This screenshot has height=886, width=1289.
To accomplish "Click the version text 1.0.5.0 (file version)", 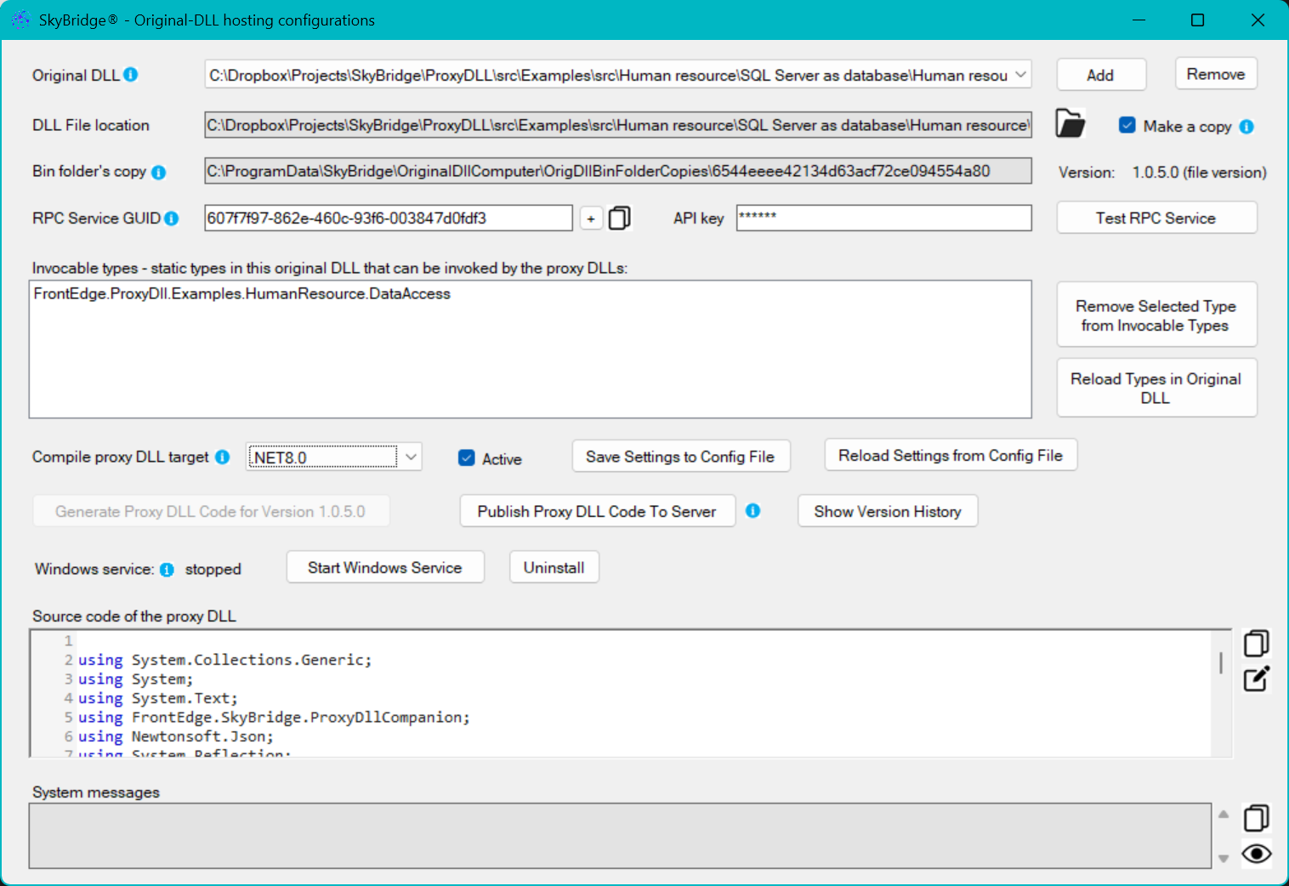I will coord(1199,173).
